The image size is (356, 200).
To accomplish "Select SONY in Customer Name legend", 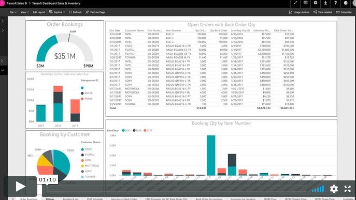I will pyautogui.click(x=87, y=172).
